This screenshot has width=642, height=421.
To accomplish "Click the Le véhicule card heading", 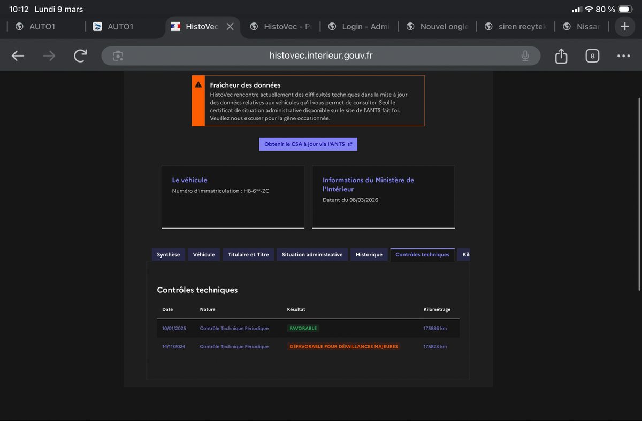I will click(189, 180).
